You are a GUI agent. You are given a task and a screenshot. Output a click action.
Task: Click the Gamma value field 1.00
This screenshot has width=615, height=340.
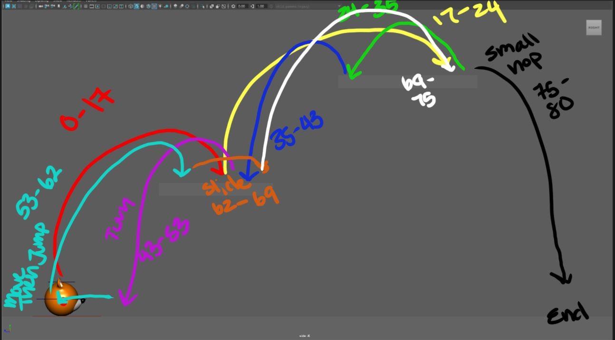pos(261,6)
